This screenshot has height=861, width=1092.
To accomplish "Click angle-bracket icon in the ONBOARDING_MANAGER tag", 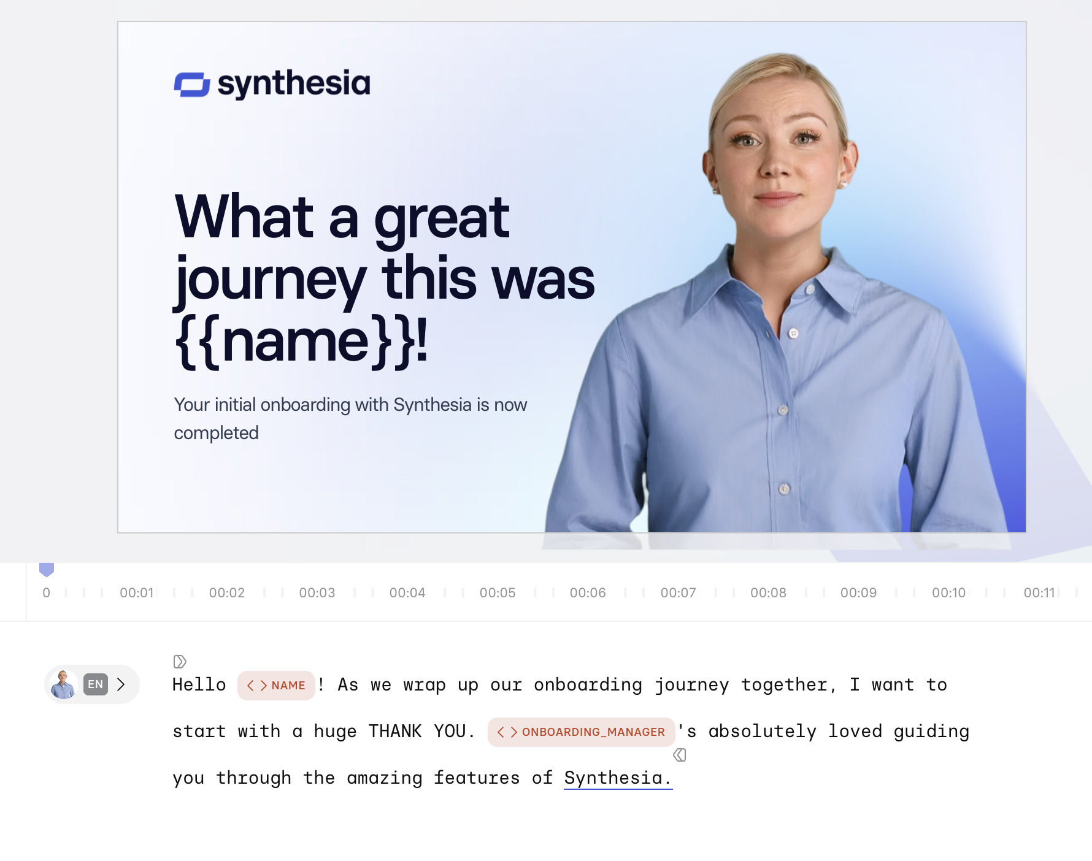I will click(507, 732).
